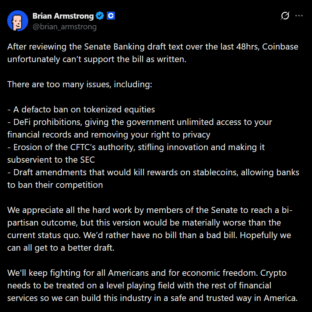This screenshot has height=312, width=312.
Task: Click the "There are too many issues" line
Action: click(80, 84)
